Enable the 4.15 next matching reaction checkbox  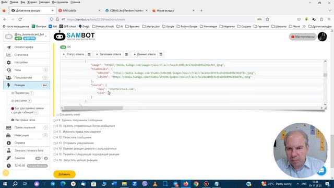pos(54,155)
